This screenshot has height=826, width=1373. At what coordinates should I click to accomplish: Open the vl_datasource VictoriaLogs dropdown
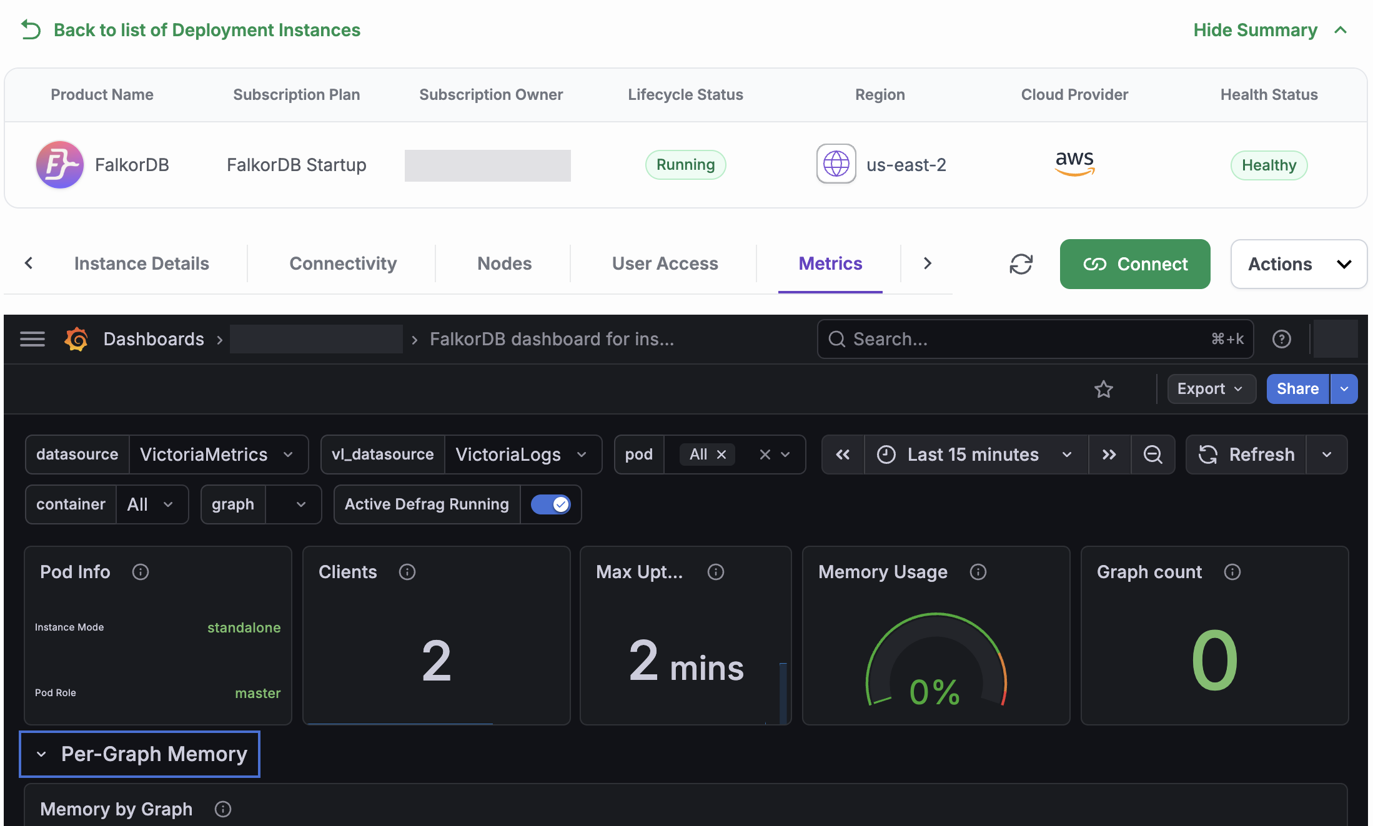pos(523,455)
